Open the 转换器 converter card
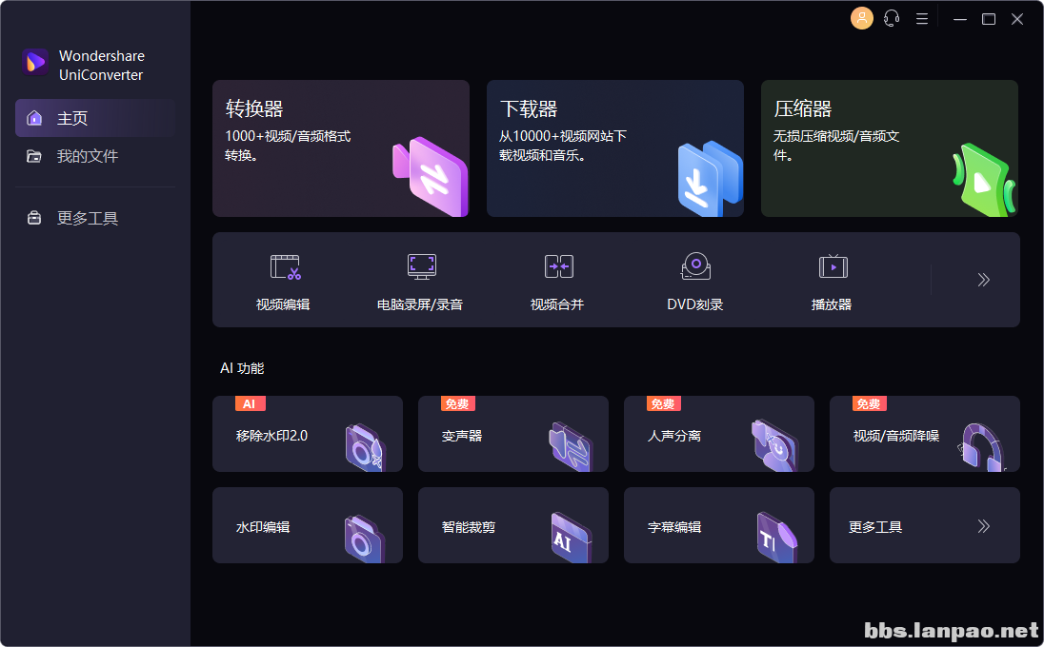Image resolution: width=1044 pixels, height=647 pixels. [340, 148]
